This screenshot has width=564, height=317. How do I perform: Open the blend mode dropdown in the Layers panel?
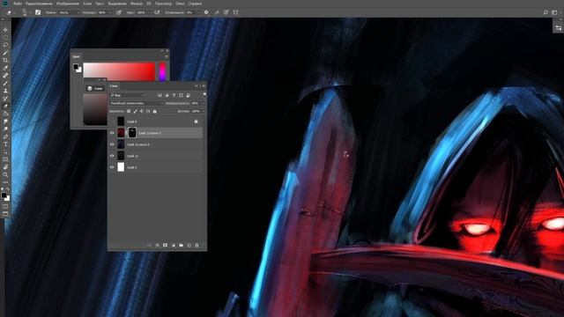137,103
